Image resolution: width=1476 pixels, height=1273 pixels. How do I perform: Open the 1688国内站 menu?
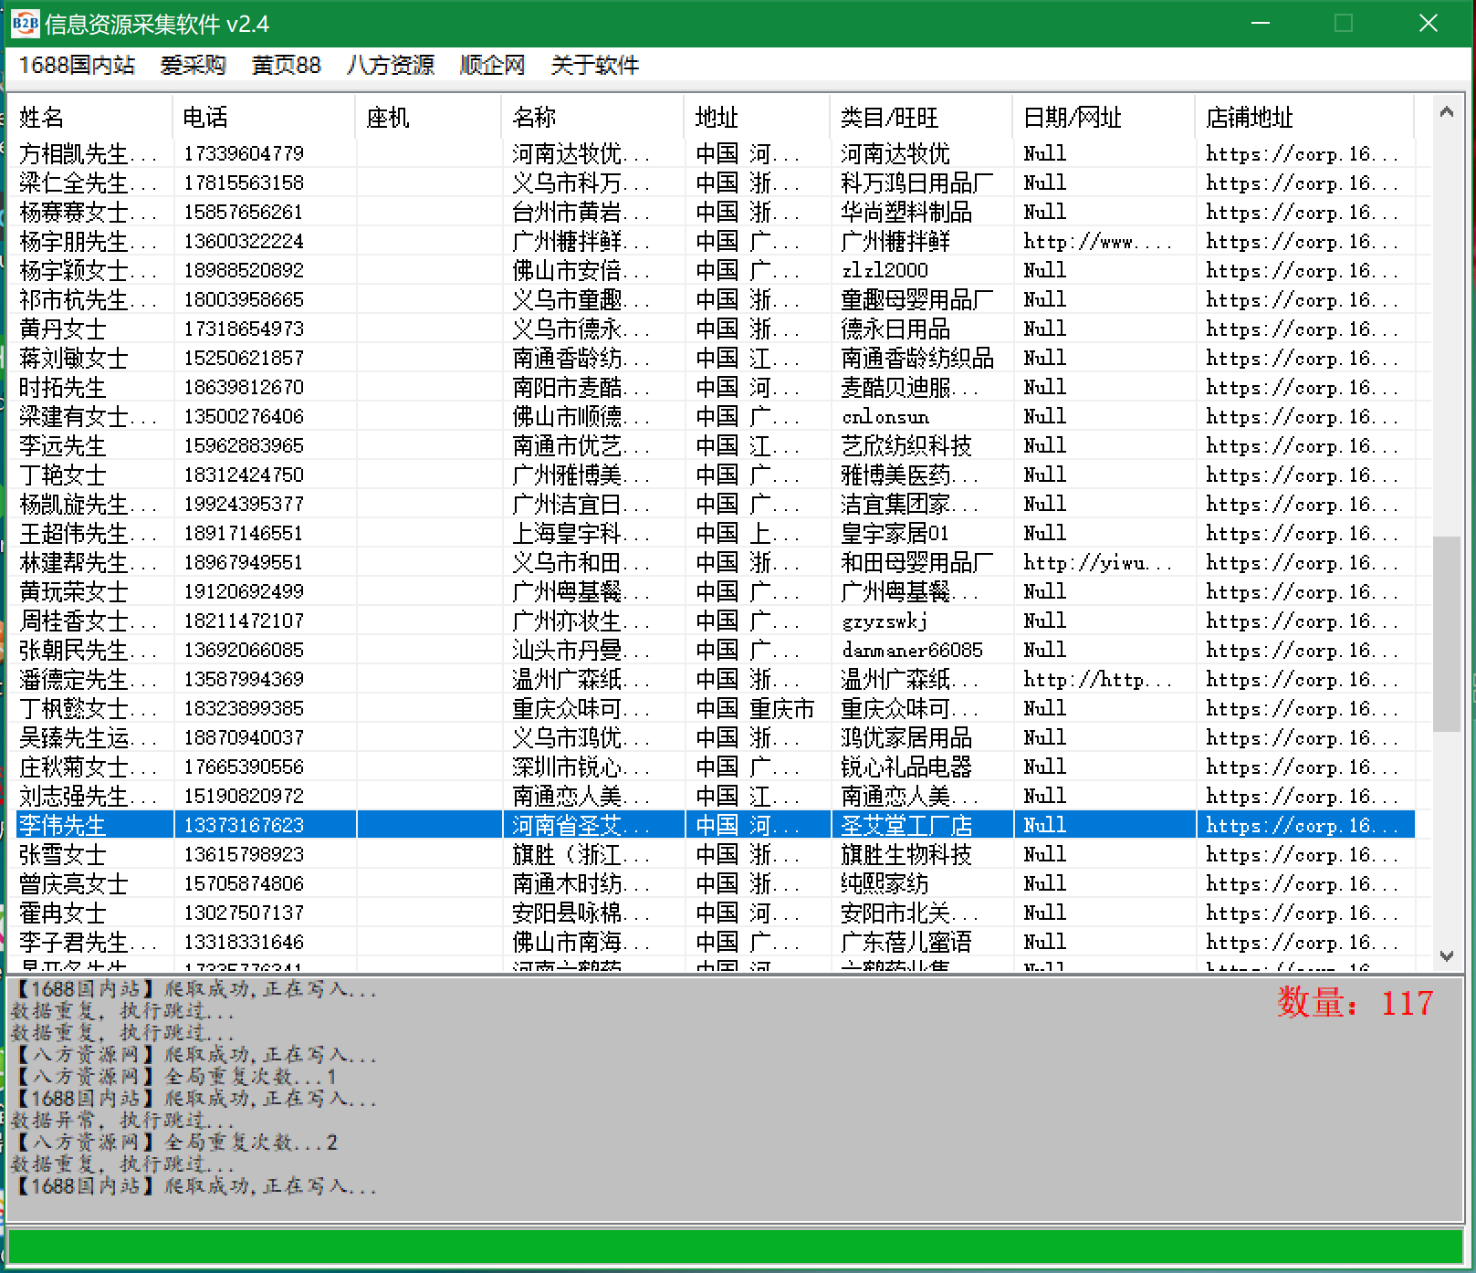(77, 66)
